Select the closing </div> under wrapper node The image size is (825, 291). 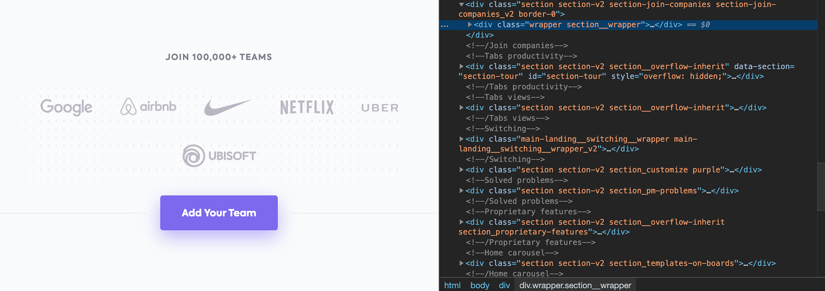[480, 35]
